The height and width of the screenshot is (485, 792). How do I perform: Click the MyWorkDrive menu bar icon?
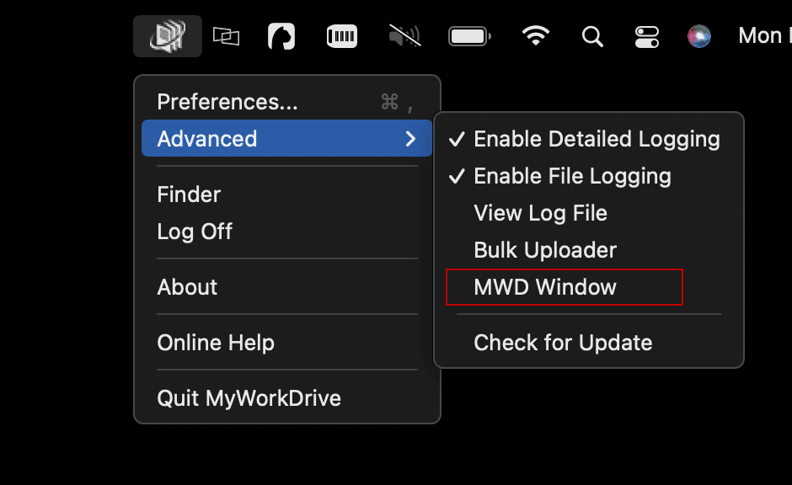click(167, 36)
